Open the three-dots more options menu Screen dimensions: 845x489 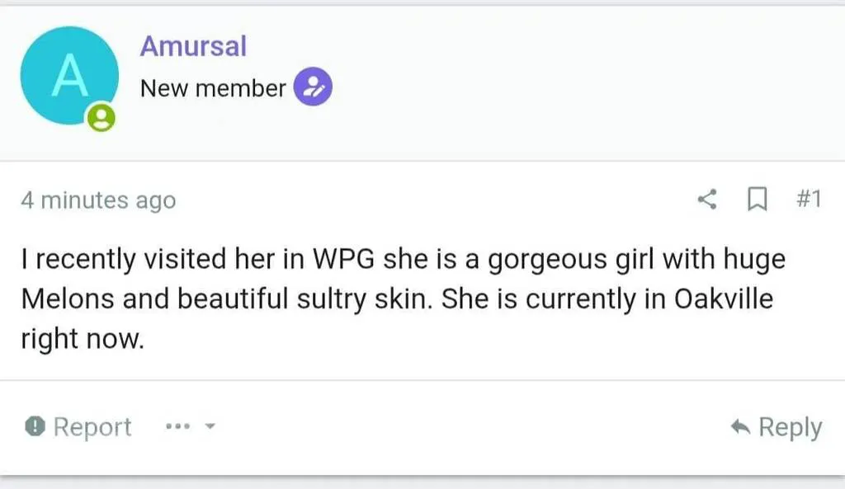(178, 427)
